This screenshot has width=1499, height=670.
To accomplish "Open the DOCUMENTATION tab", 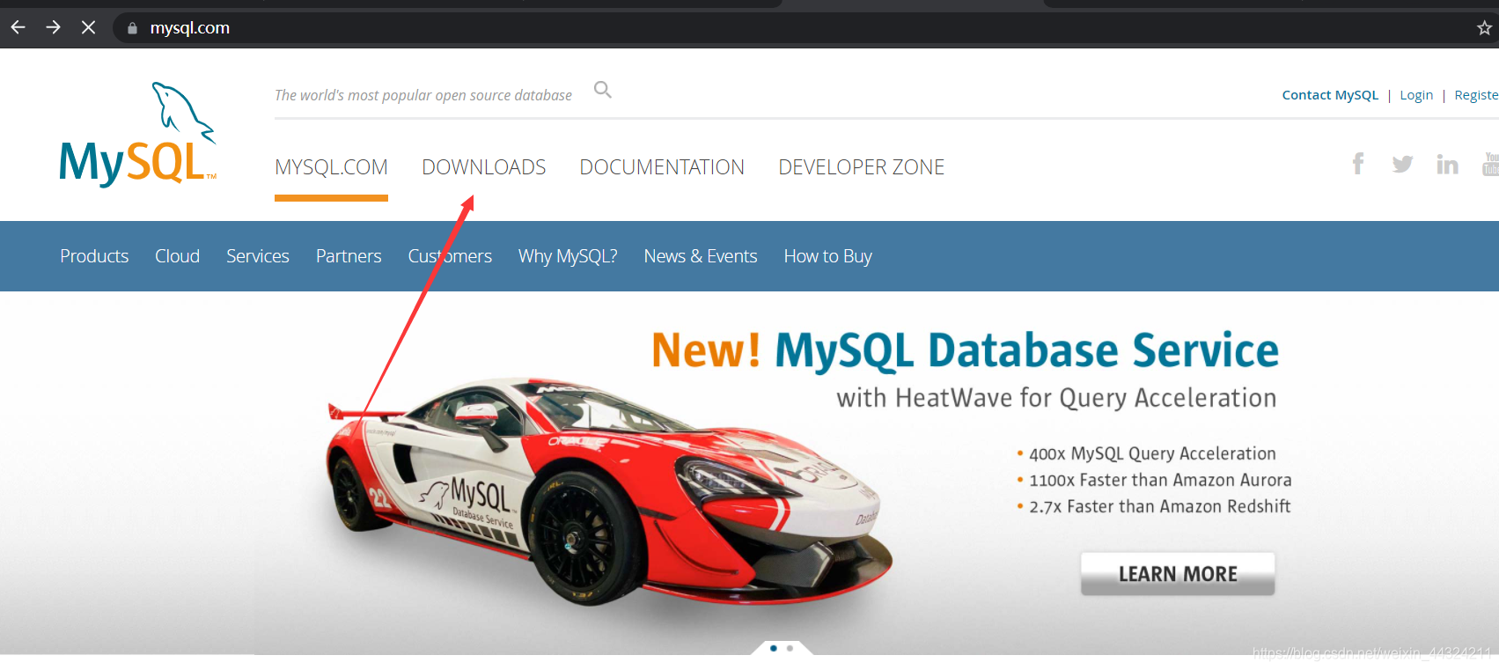I will 662,167.
